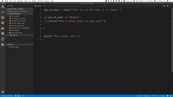
Task: Open macOS Spotlight search icon
Action: 164,1
